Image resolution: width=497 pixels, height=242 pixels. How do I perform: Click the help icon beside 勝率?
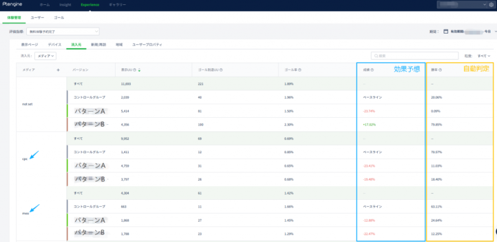click(440, 70)
